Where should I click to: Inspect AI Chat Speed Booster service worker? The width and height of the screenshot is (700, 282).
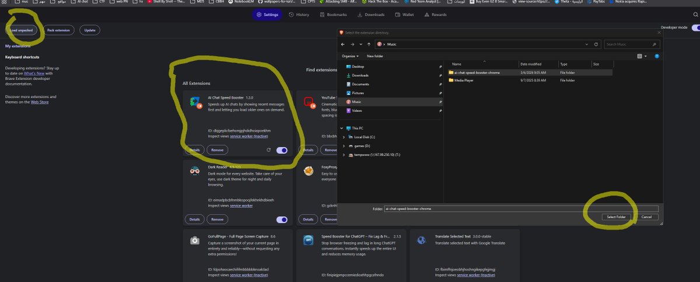coord(249,136)
